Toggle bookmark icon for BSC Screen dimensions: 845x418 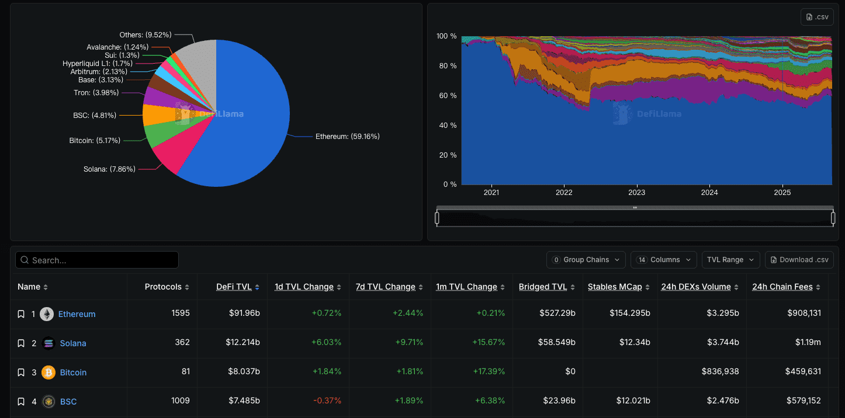[x=21, y=402]
